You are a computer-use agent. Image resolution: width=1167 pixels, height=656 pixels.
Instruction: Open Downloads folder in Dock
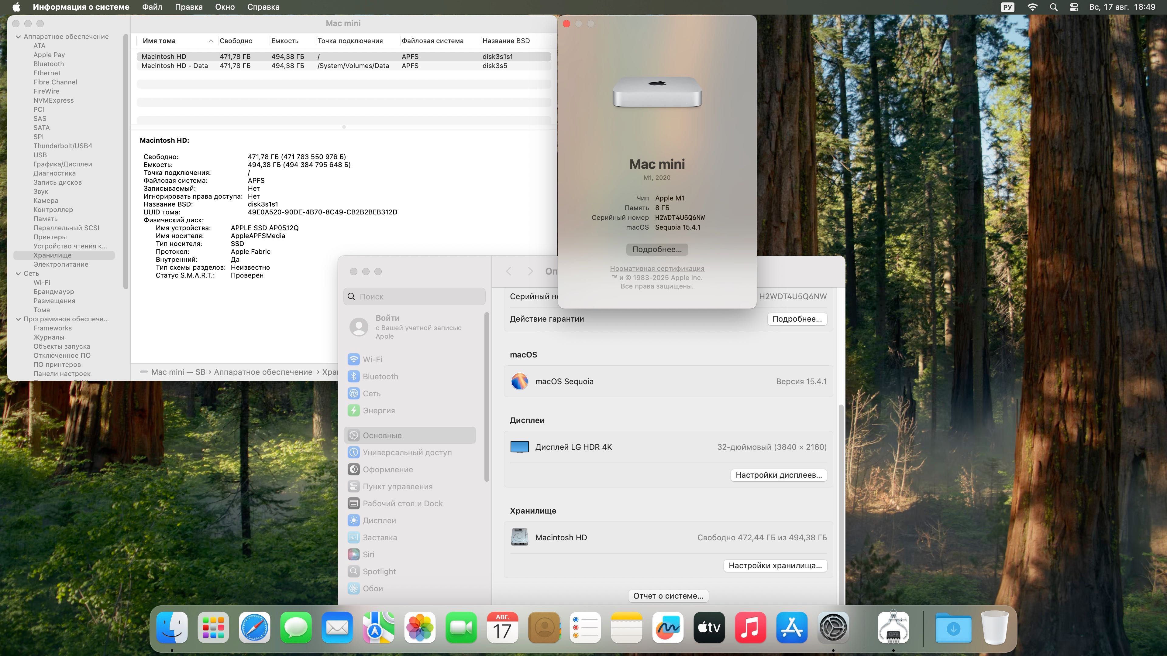pos(953,628)
